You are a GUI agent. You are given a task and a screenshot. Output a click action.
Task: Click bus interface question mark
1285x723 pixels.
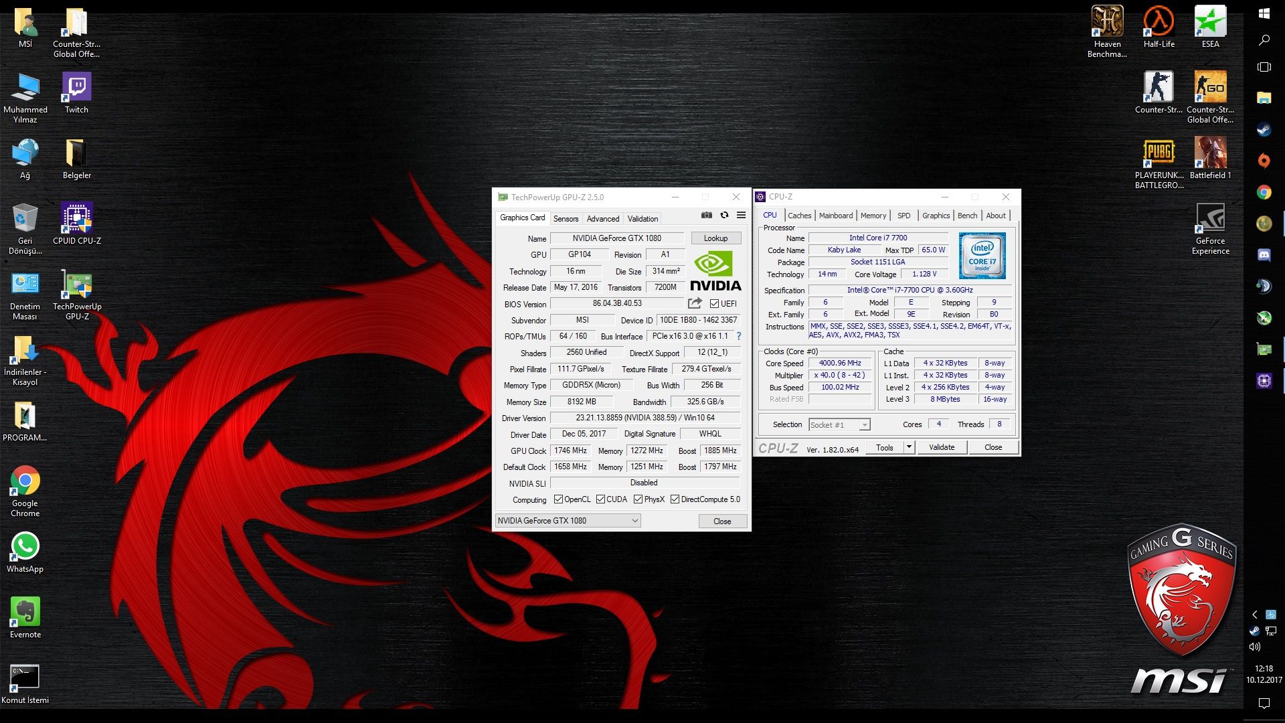pyautogui.click(x=739, y=336)
